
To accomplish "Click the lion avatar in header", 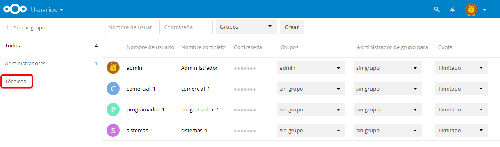I will [472, 9].
